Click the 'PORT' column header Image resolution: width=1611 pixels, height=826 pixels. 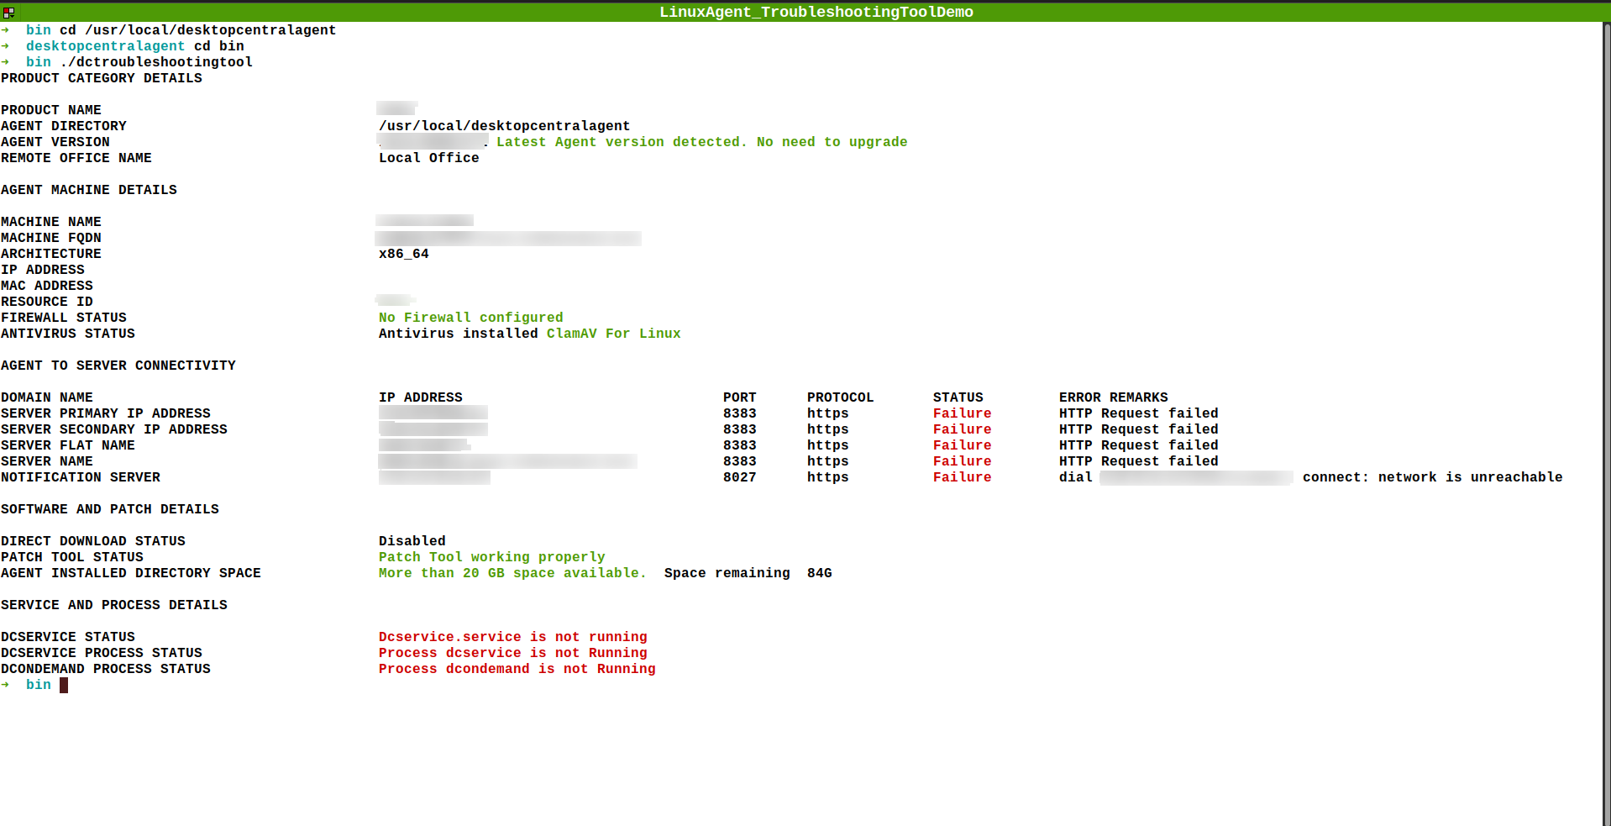[739, 397]
